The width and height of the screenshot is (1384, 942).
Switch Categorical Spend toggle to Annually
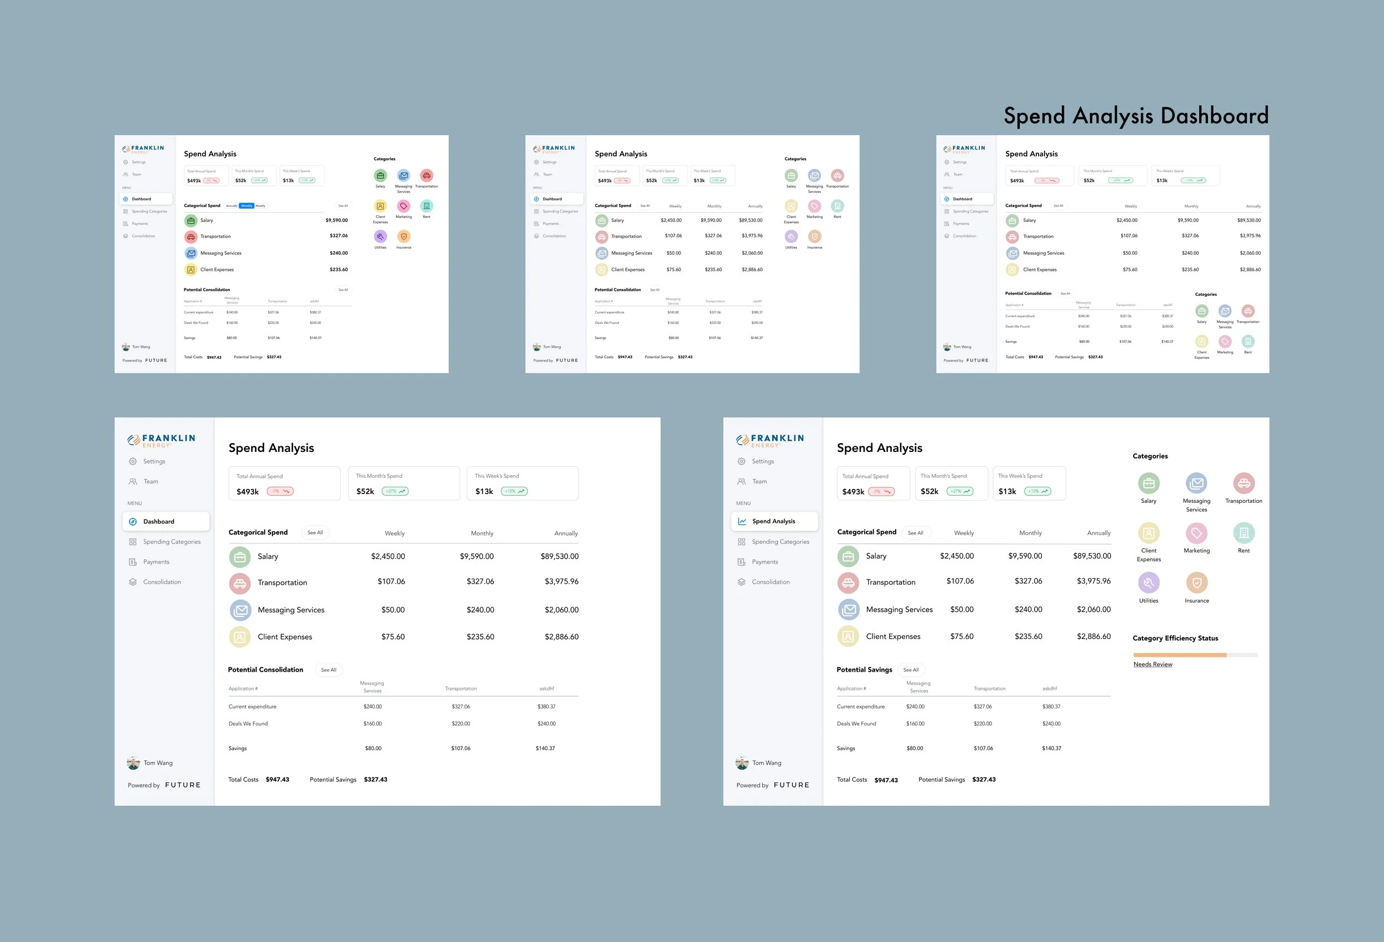pos(231,205)
